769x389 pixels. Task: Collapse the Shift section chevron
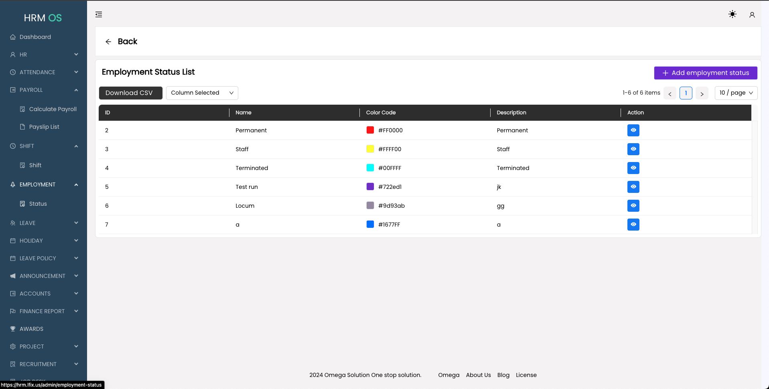(x=76, y=146)
